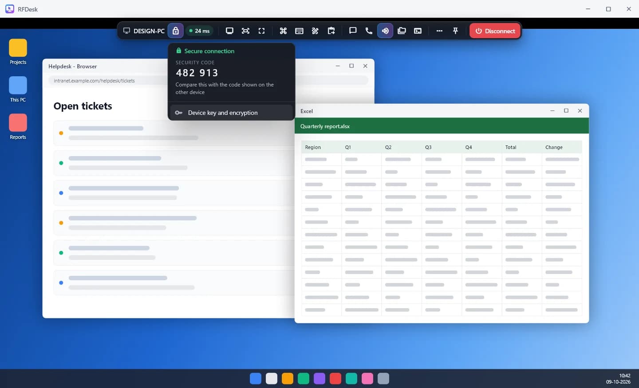Expand the three-dot more options menu

click(x=439, y=31)
